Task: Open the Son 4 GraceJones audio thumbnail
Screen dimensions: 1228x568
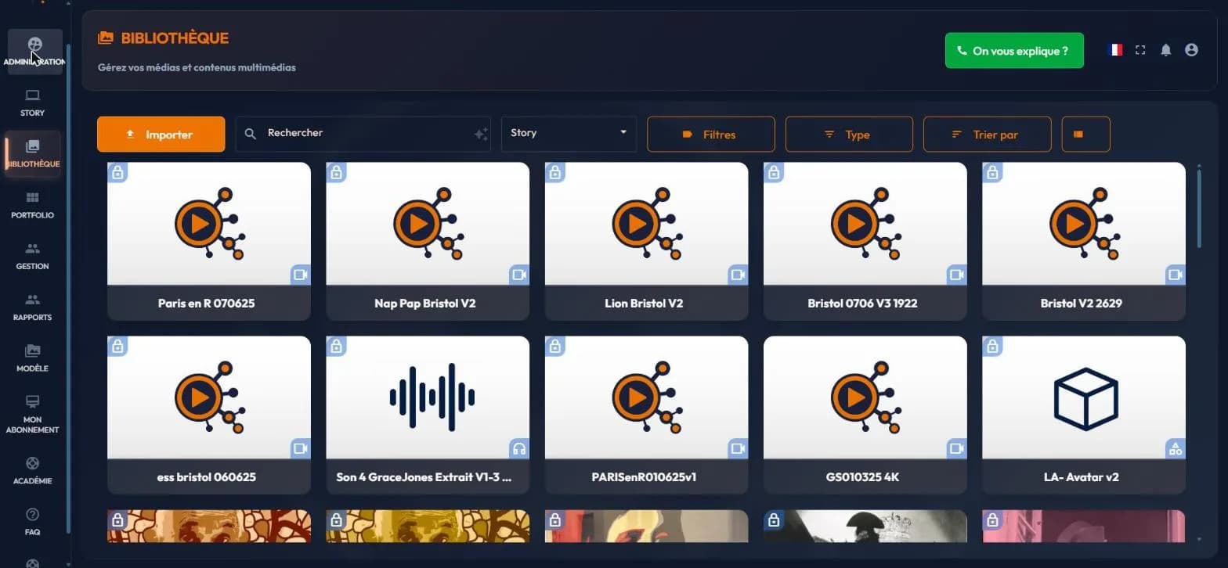Action: click(428, 397)
